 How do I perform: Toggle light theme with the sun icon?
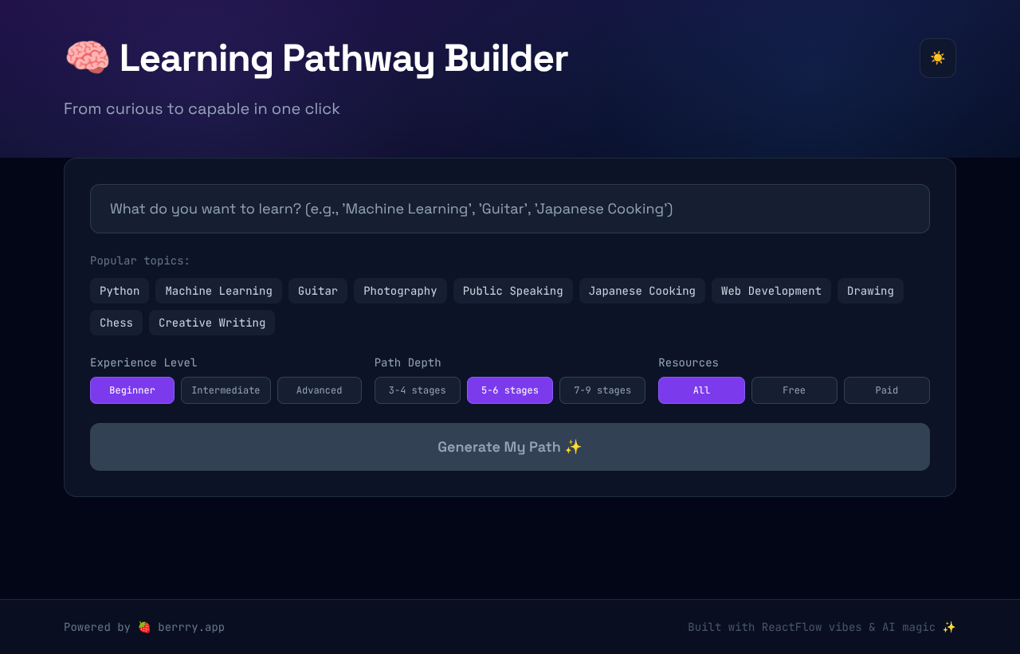(x=938, y=58)
